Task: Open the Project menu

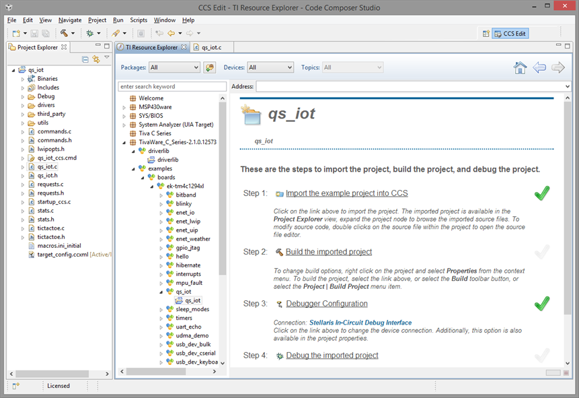Action: pos(97,20)
